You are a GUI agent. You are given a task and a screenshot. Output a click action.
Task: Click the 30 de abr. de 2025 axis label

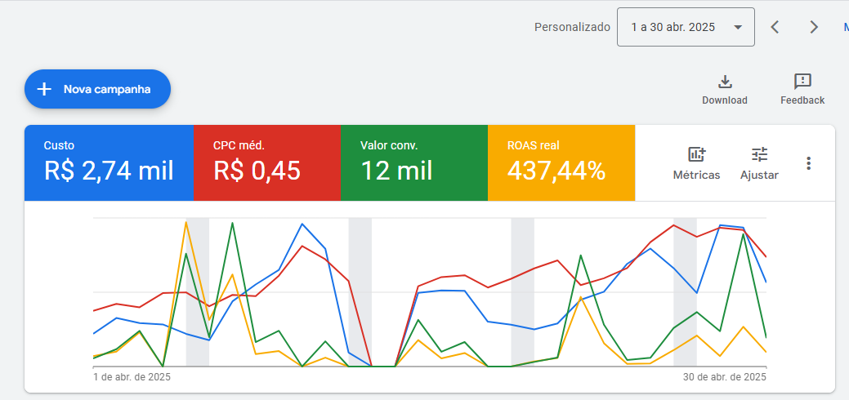click(x=725, y=377)
